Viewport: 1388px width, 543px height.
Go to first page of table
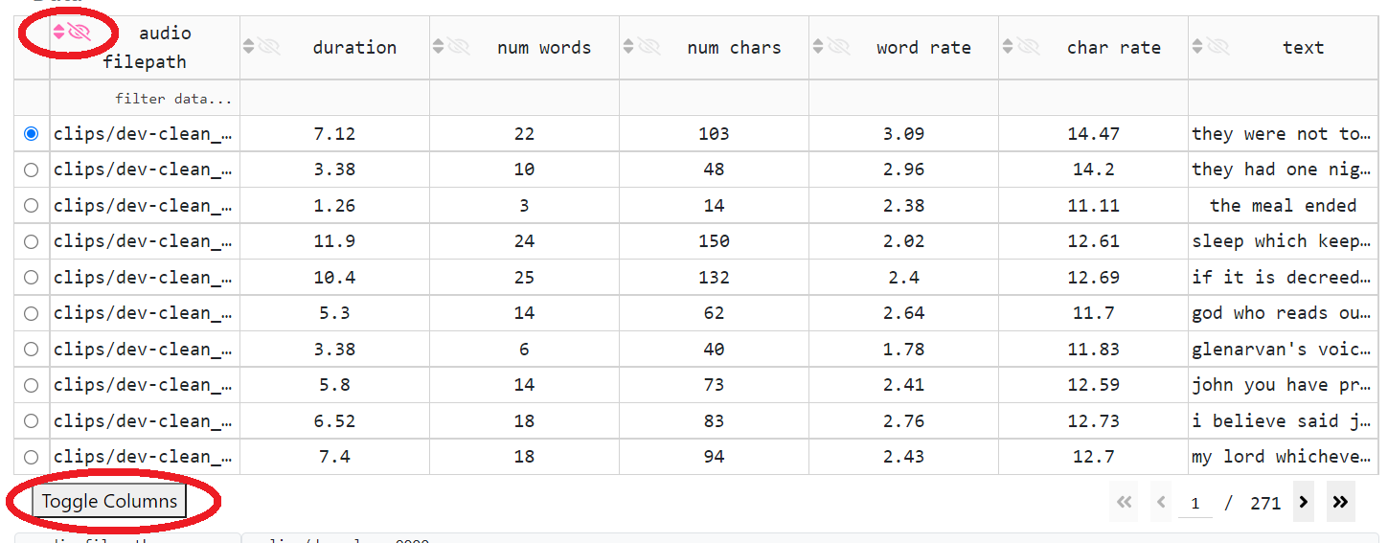1125,502
